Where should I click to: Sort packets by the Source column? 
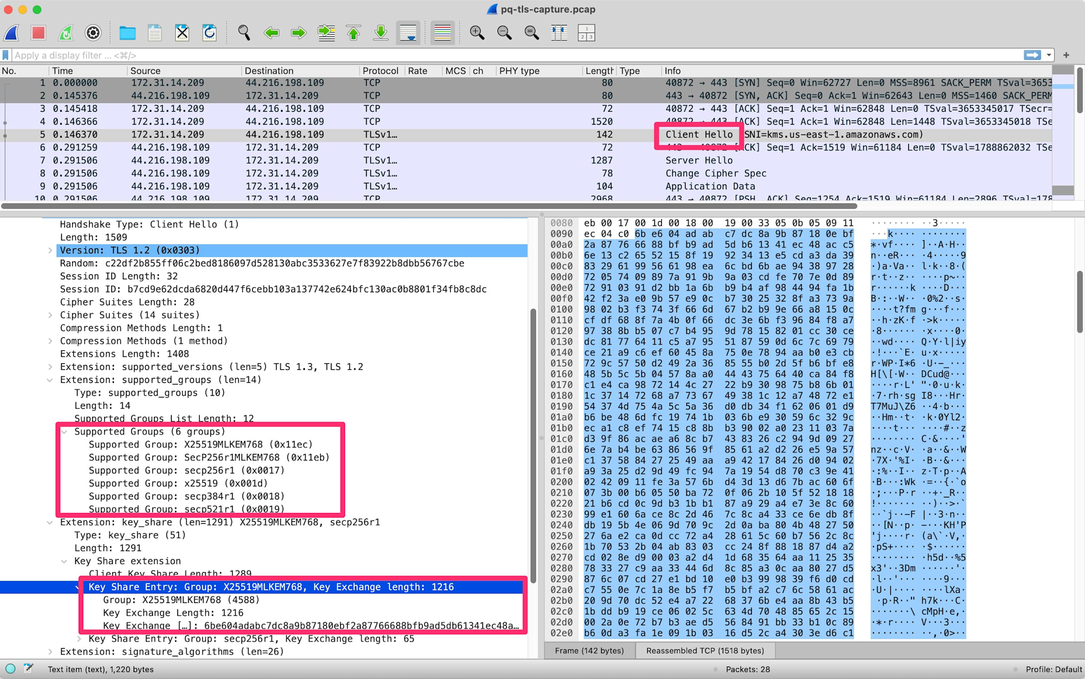coord(183,71)
